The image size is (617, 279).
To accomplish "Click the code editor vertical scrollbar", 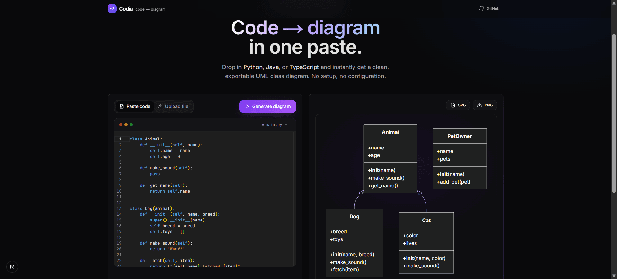I will click(295, 199).
